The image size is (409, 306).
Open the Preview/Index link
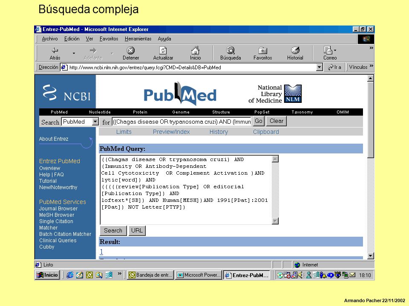[171, 132]
